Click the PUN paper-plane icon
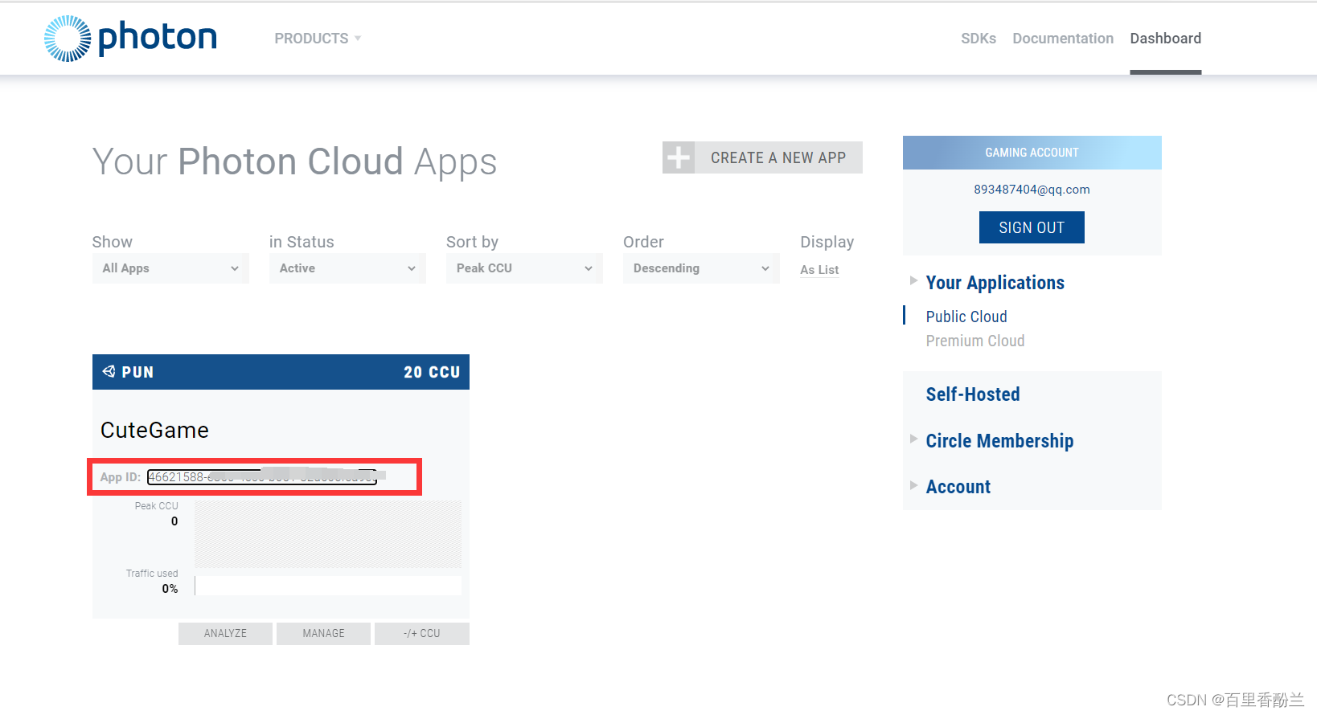This screenshot has width=1317, height=715. coord(109,371)
